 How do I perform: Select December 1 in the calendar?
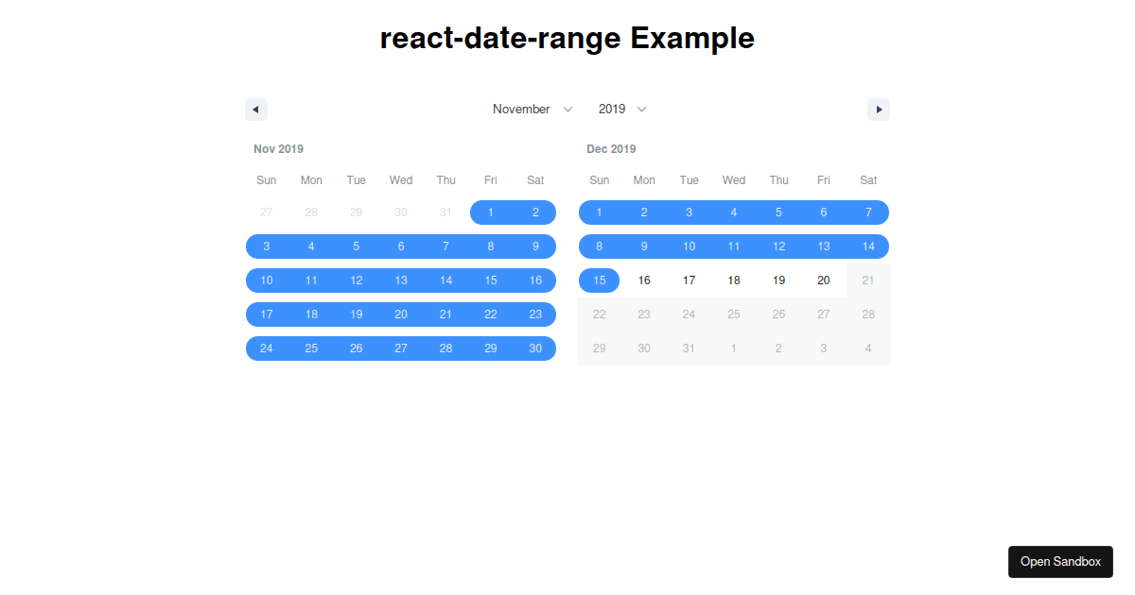(599, 212)
